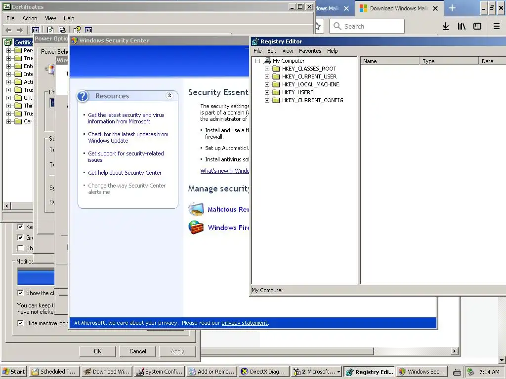Click the Resources question mark icon
The height and width of the screenshot is (379, 506).
(x=83, y=96)
